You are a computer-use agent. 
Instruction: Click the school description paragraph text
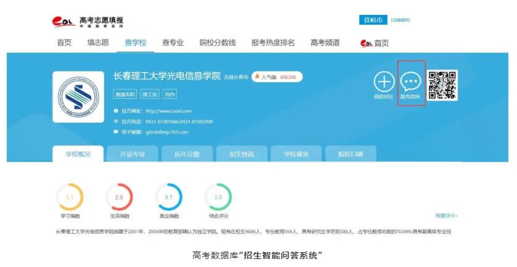[x=253, y=232]
